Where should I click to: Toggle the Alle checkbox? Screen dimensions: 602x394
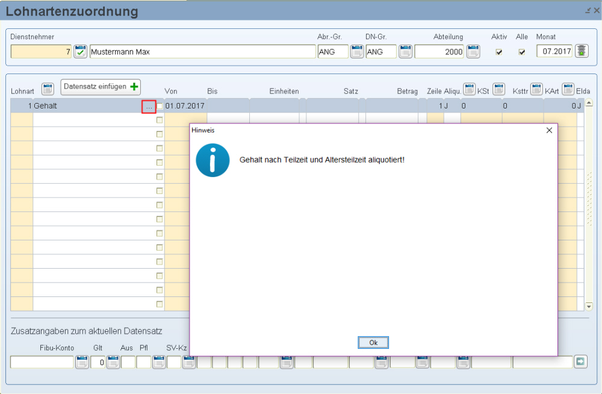point(522,52)
